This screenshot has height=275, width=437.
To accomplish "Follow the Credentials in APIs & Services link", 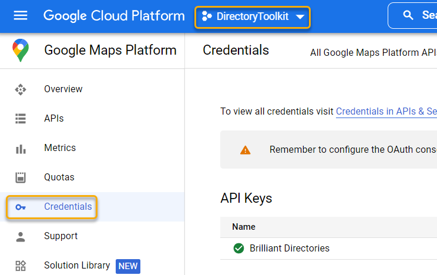I will click(x=386, y=111).
